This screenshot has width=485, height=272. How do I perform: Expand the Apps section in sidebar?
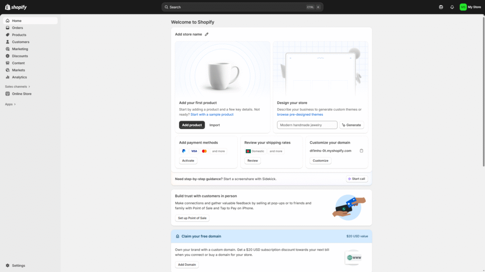(10, 104)
